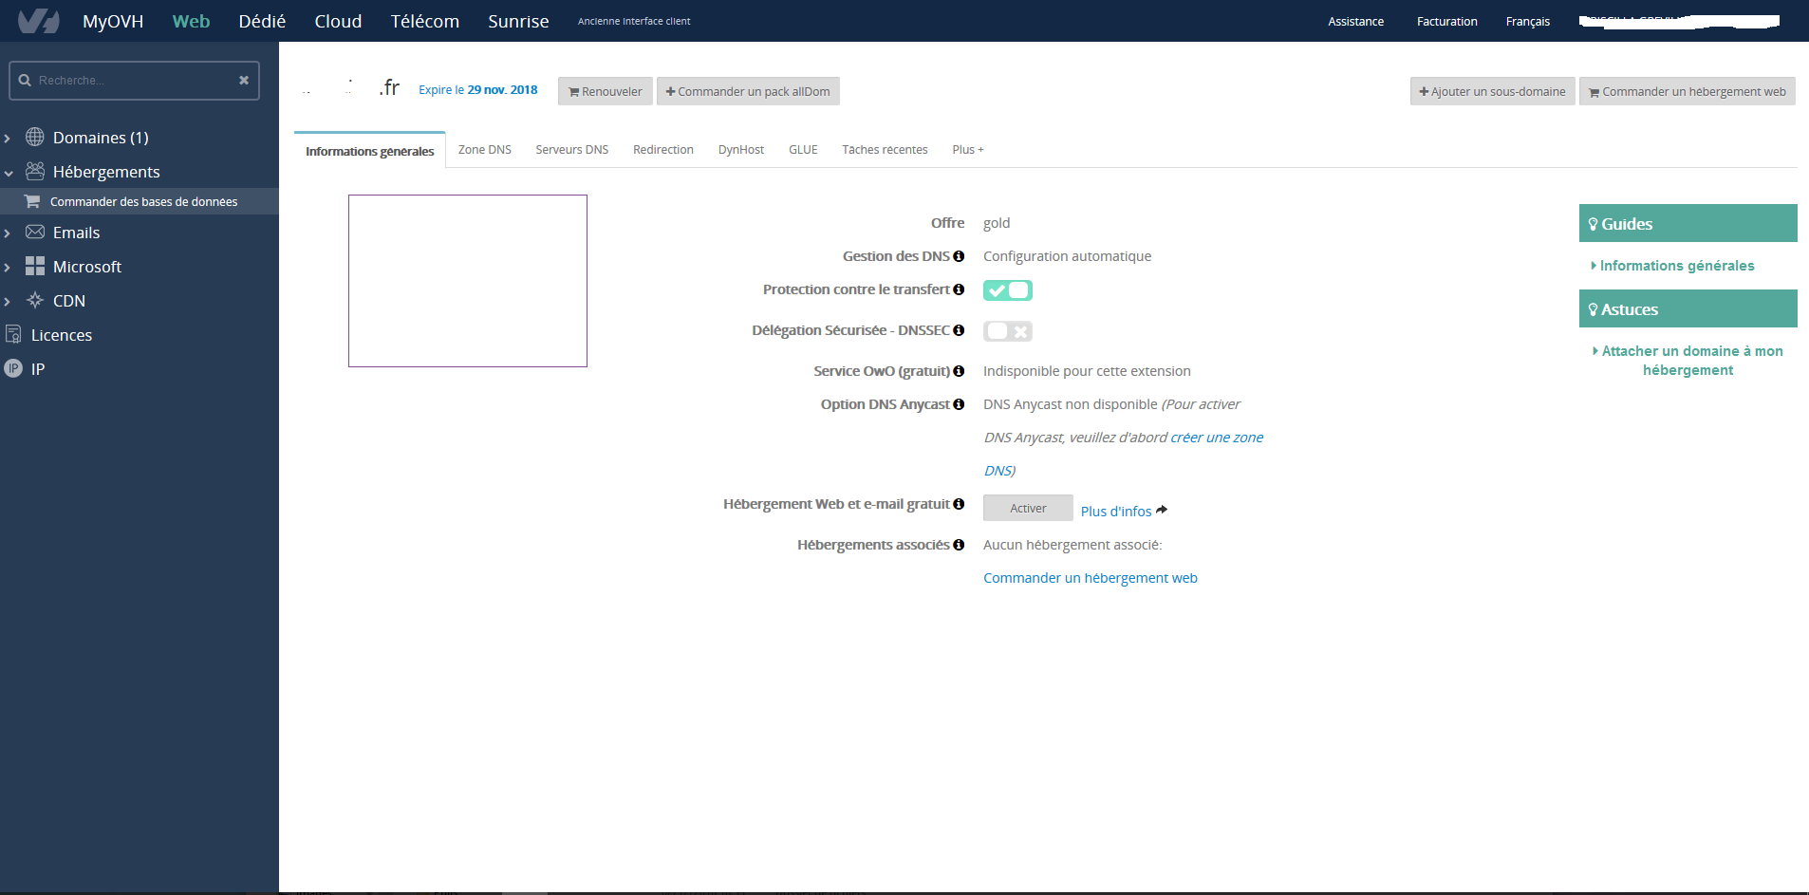Click the lightbulb icon in Guides header
Viewport: 1809px width, 895px height.
pyautogui.click(x=1593, y=224)
